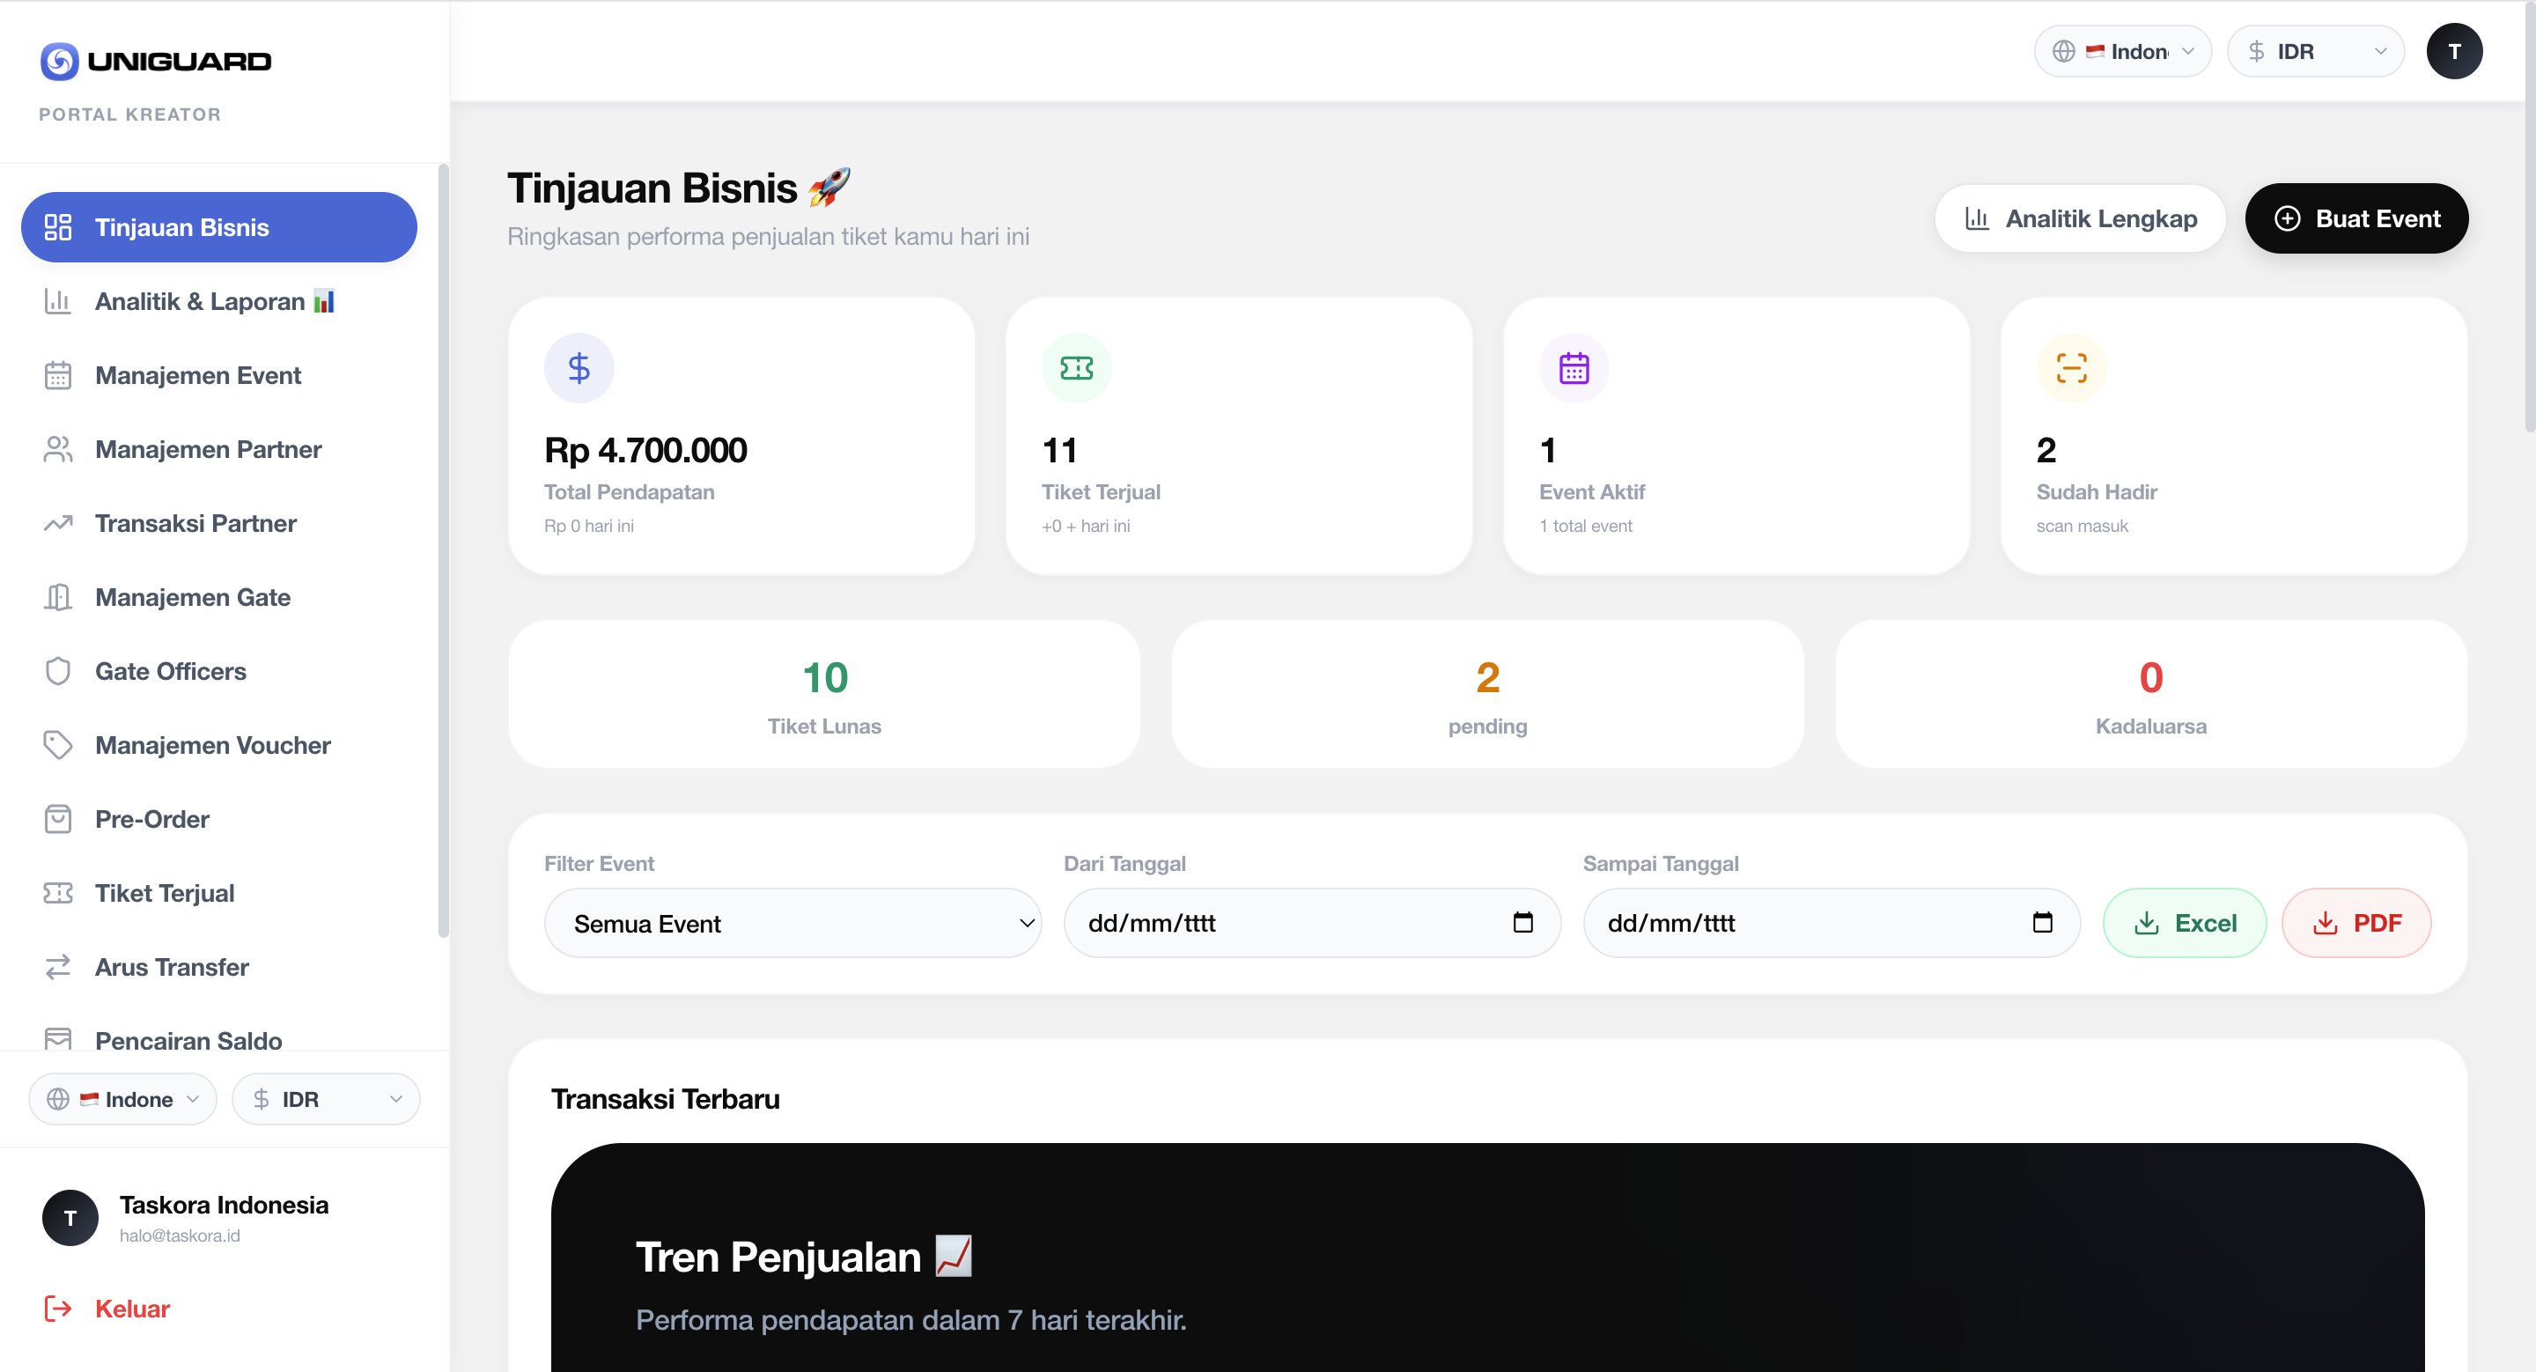
Task: Click the Arus Transfer arrows icon
Action: 58,967
